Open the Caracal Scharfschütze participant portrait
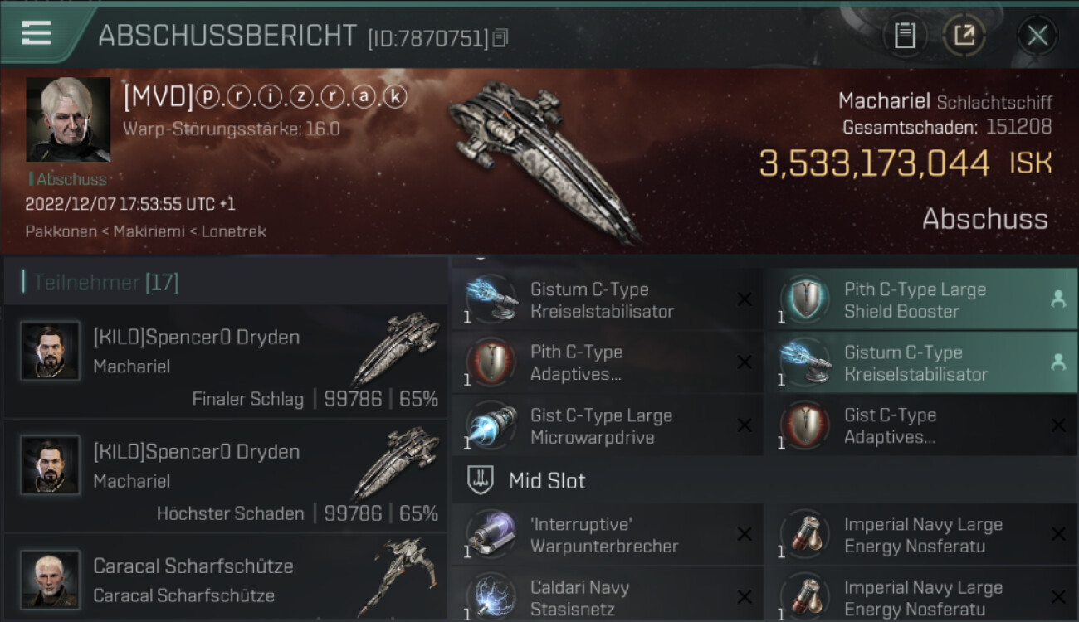1079x622 pixels. click(x=50, y=579)
